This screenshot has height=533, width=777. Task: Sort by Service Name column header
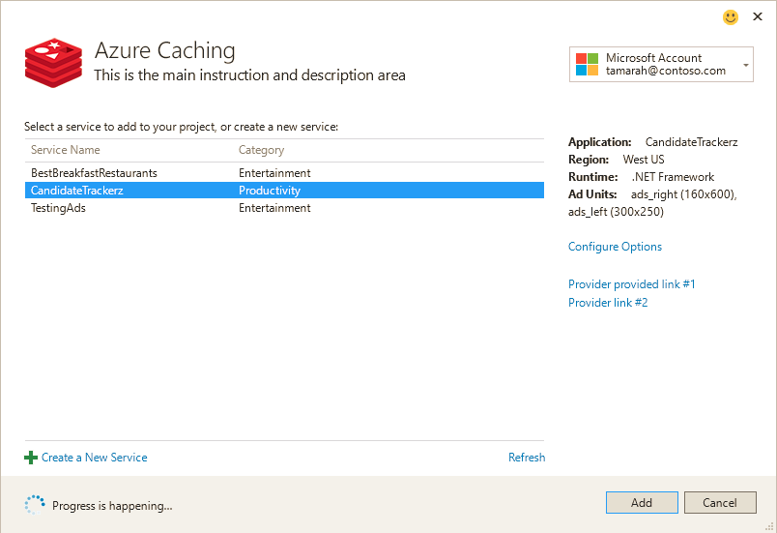tap(66, 150)
